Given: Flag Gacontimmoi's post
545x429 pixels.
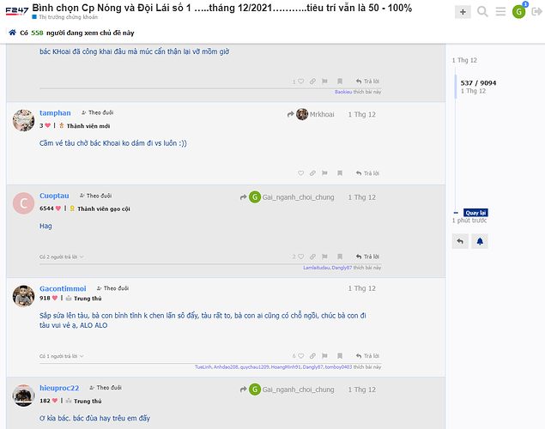Looking at the screenshot, I should click(324, 356).
